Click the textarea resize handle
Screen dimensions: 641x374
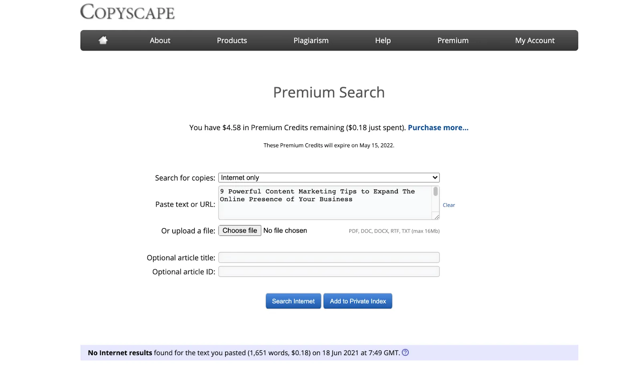(x=437, y=217)
